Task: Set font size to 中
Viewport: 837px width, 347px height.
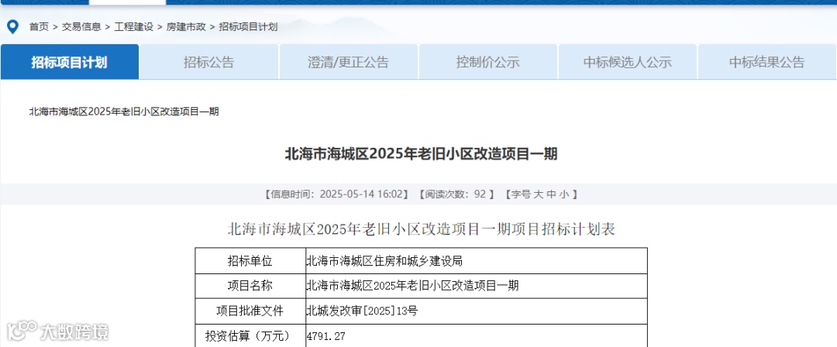Action: pyautogui.click(x=551, y=194)
